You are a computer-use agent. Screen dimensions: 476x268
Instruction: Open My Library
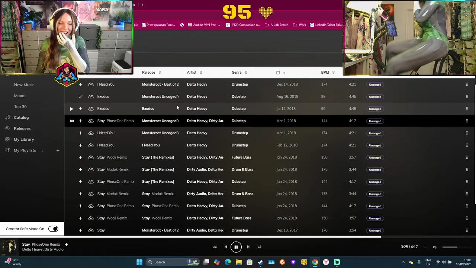pyautogui.click(x=24, y=140)
